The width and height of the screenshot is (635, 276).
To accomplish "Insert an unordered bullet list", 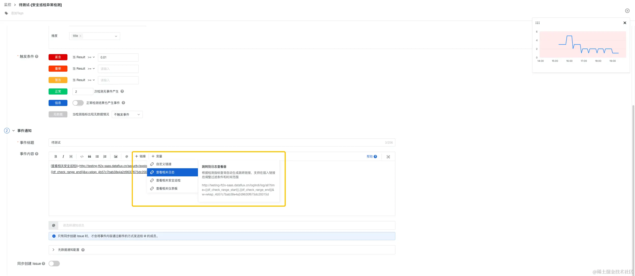I will coord(97,157).
